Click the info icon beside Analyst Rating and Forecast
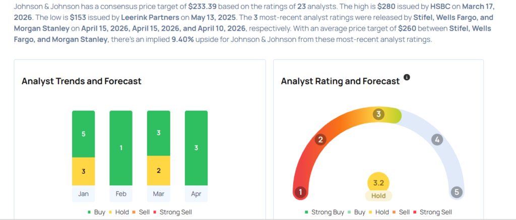Screen dimensions: 516x220 pos(407,78)
